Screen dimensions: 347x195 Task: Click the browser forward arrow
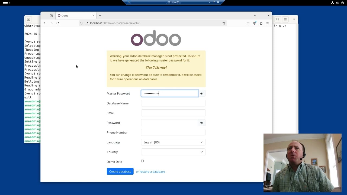[51, 23]
